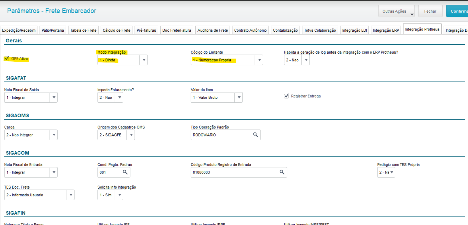Expand the Origem dos Cadastros OMS dropdown
468x225 pixels.
tap(131, 135)
